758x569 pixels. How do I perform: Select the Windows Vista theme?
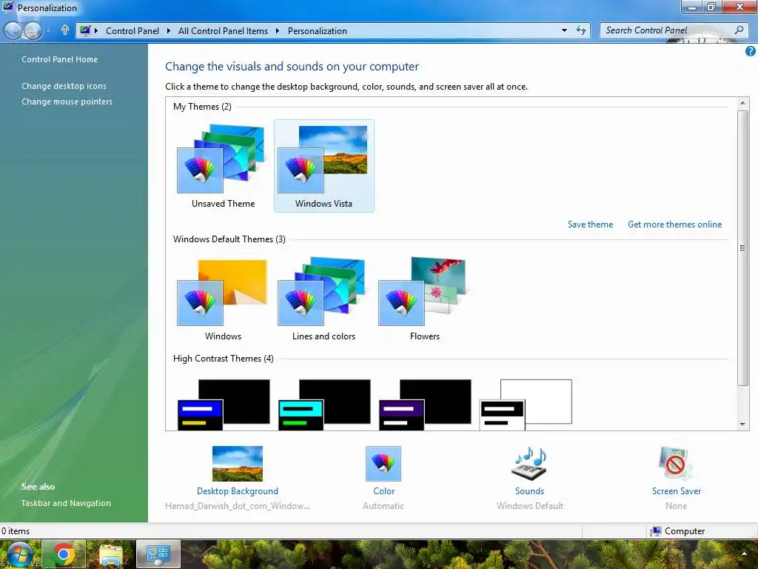324,166
